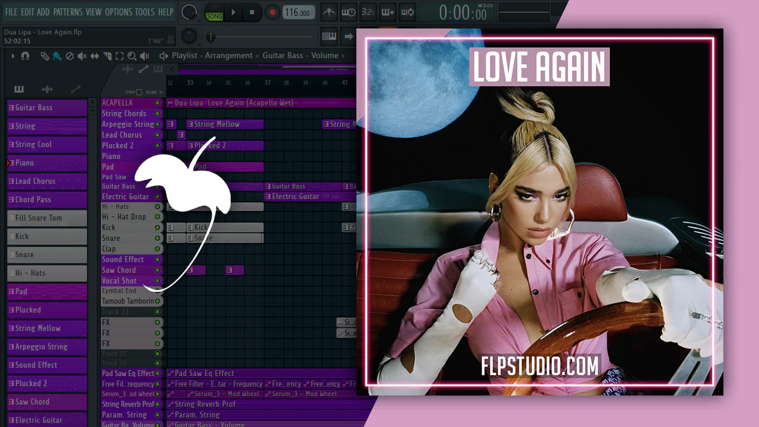Open the HELP menu
Image resolution: width=759 pixels, height=427 pixels.
click(x=166, y=12)
